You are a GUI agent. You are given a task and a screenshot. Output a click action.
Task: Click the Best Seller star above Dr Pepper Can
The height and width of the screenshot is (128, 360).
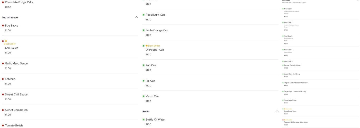coord(147,46)
